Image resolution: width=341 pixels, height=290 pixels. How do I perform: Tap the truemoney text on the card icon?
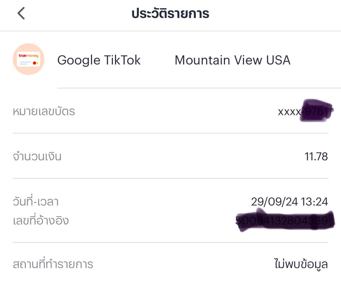[29, 56]
